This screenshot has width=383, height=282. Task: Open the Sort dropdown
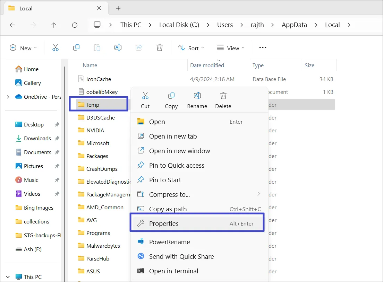191,48
